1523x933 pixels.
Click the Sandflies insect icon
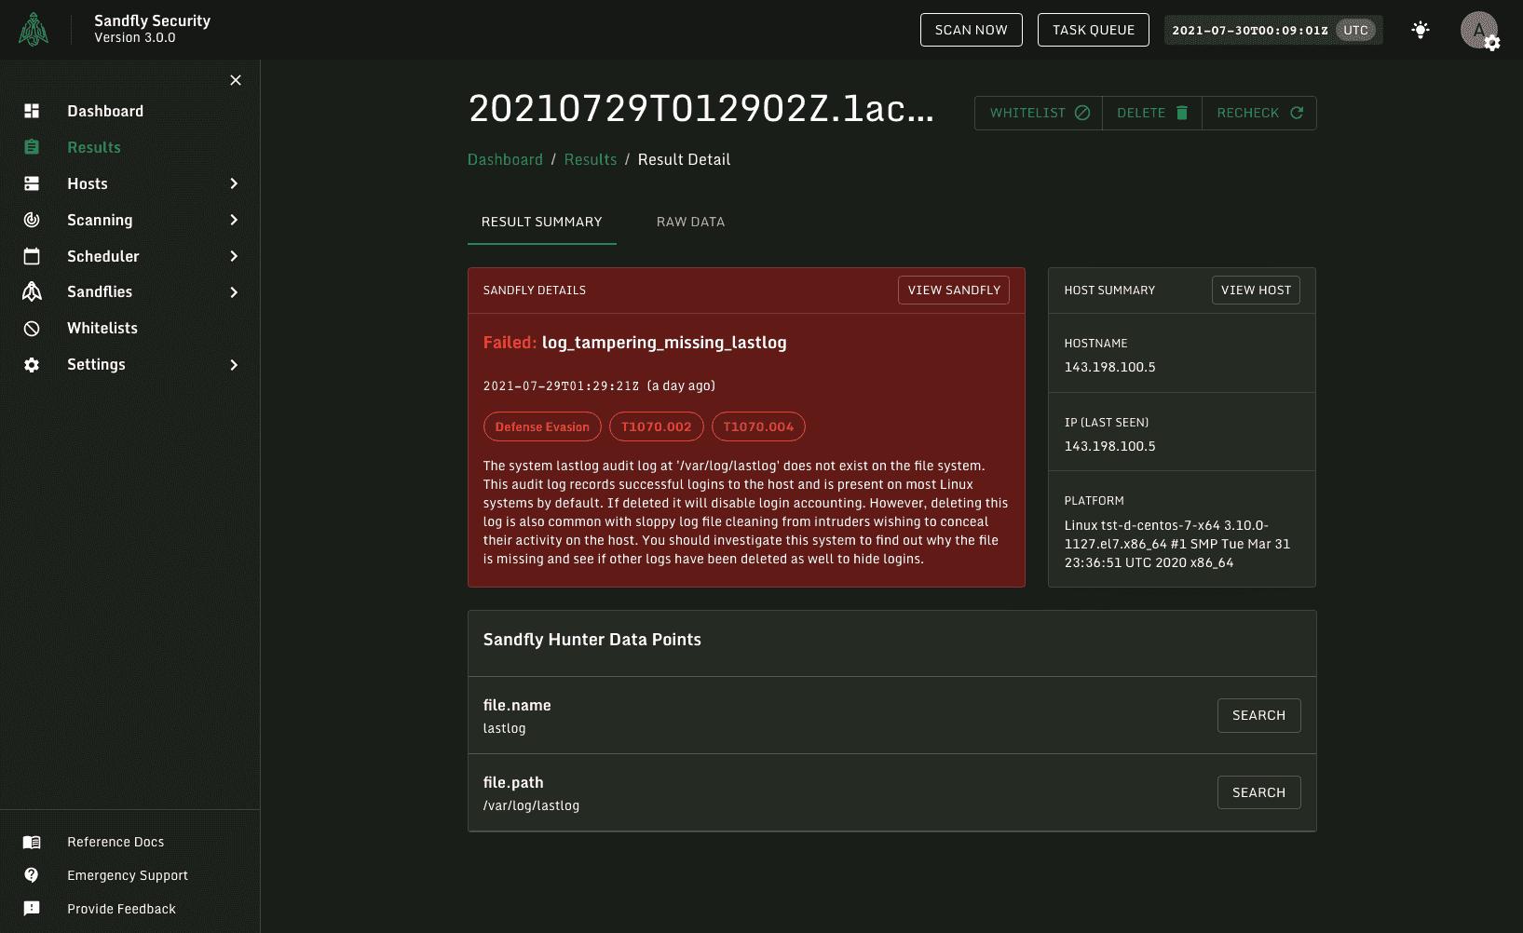32,291
